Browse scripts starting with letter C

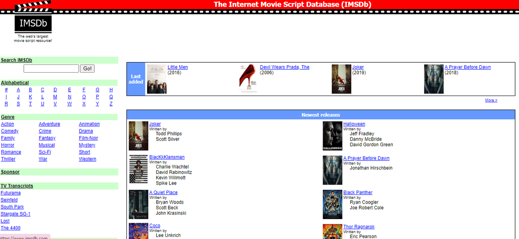[42, 90]
